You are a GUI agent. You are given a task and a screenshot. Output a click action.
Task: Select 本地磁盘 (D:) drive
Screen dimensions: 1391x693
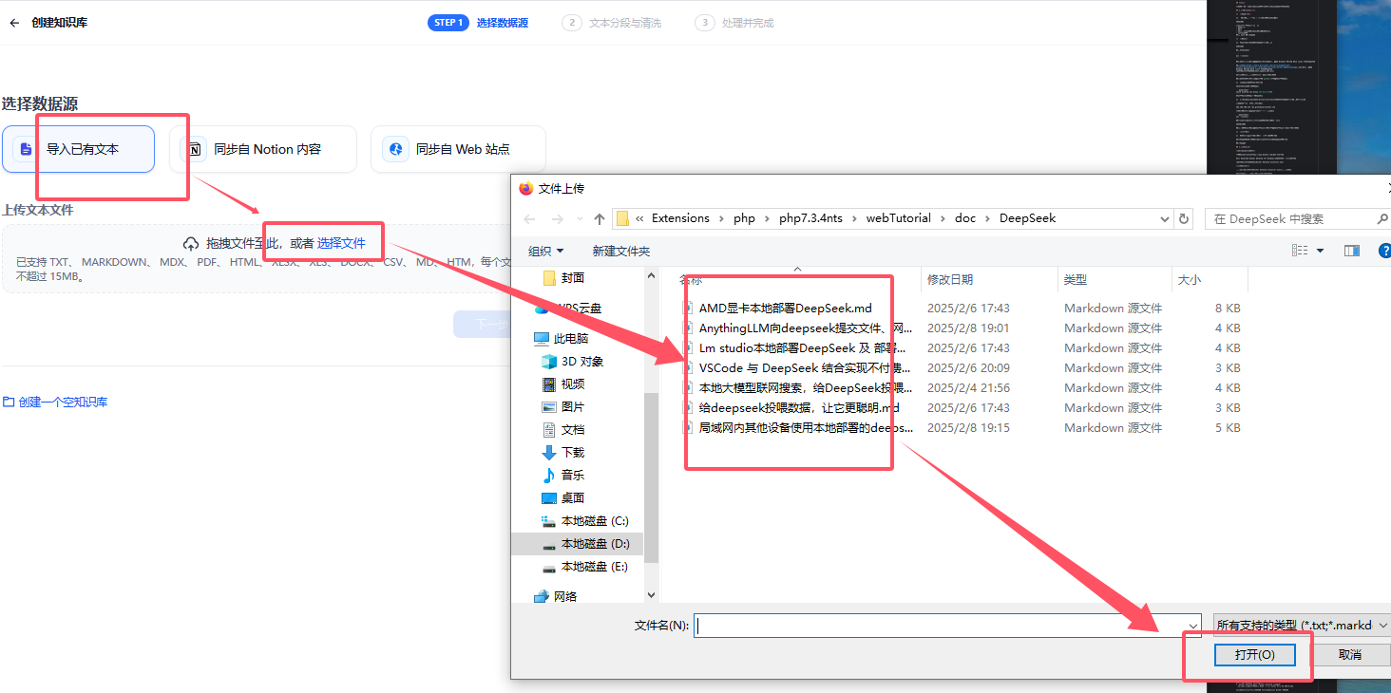[x=585, y=544]
